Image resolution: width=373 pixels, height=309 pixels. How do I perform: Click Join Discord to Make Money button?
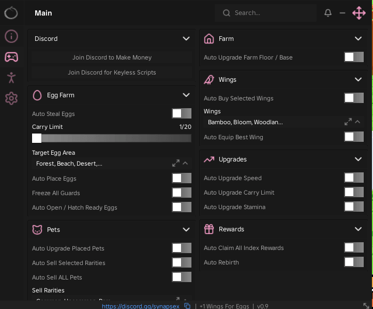point(112,57)
